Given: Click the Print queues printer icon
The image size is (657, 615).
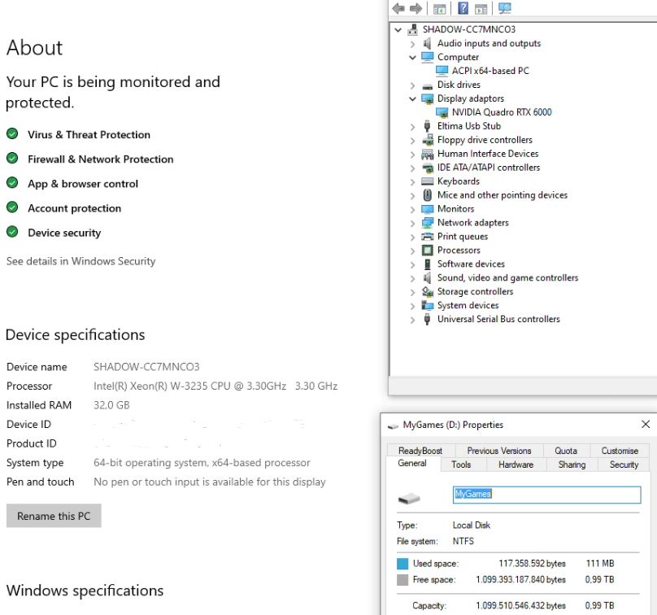Looking at the screenshot, I should click(428, 237).
